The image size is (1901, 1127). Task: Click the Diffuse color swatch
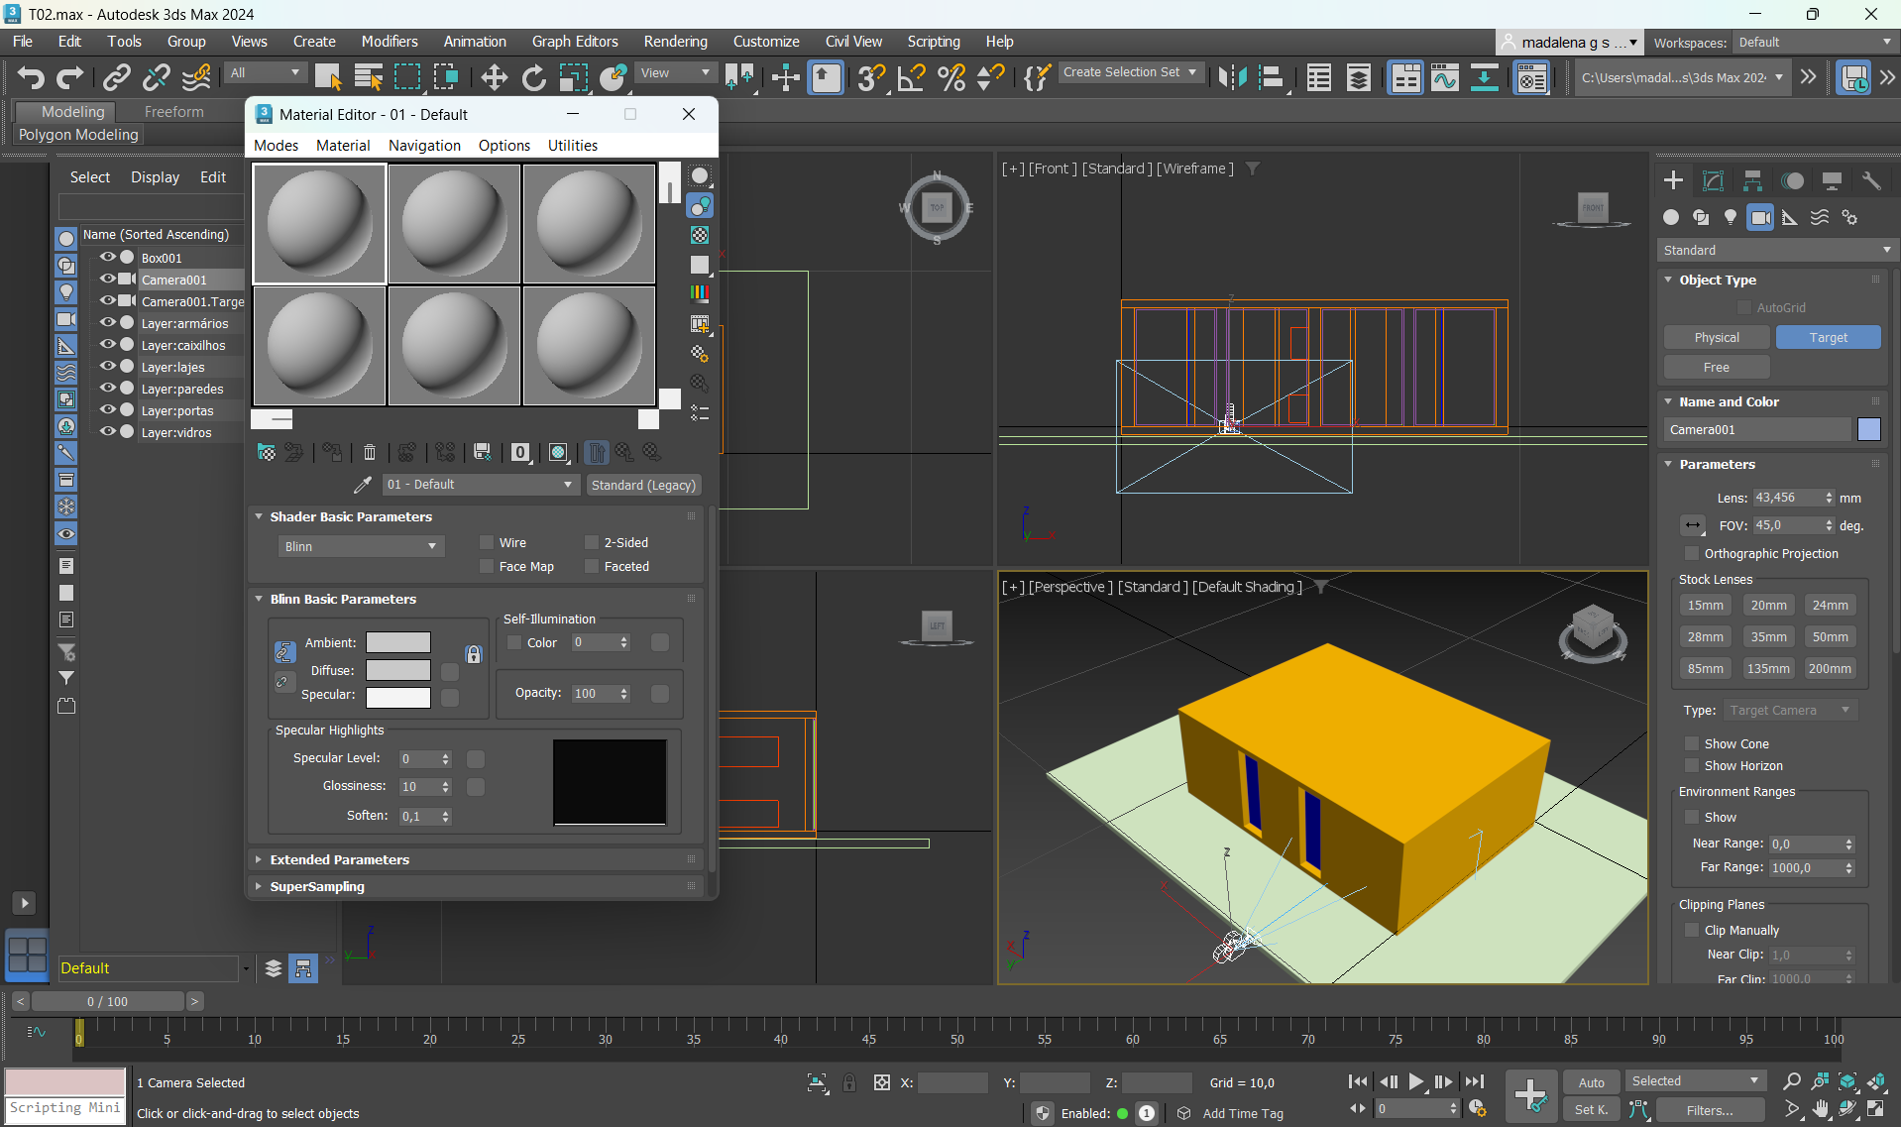click(x=397, y=671)
